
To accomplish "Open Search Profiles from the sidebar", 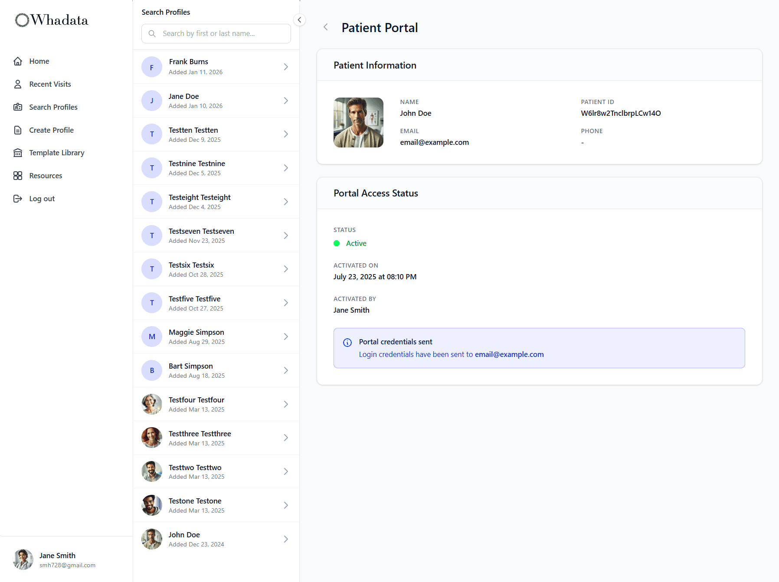I will (18, 107).
